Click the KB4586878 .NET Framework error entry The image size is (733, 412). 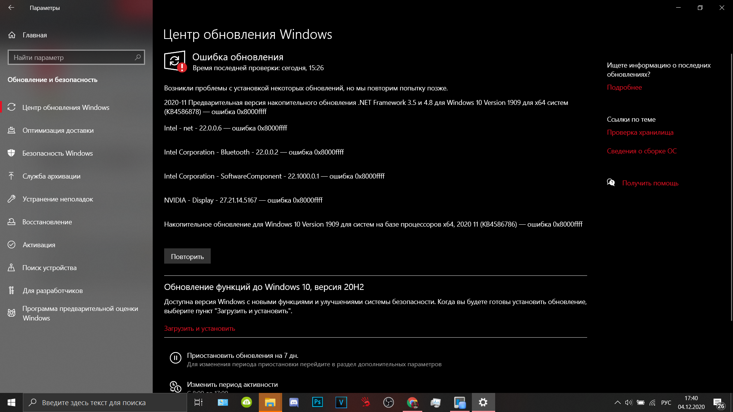366,107
